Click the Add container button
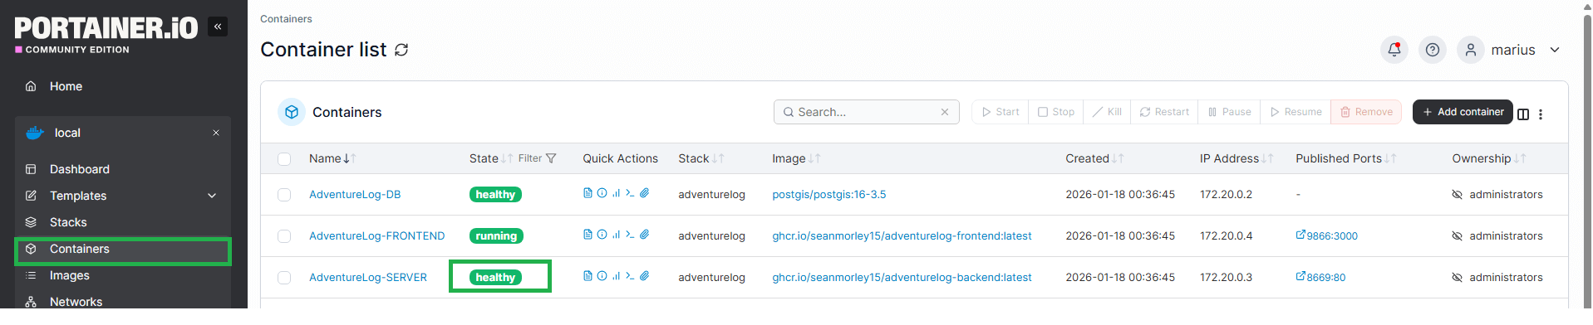Image resolution: width=1593 pixels, height=325 pixels. point(1463,112)
